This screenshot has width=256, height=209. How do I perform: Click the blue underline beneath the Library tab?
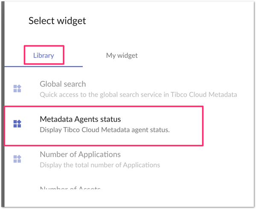click(x=44, y=67)
